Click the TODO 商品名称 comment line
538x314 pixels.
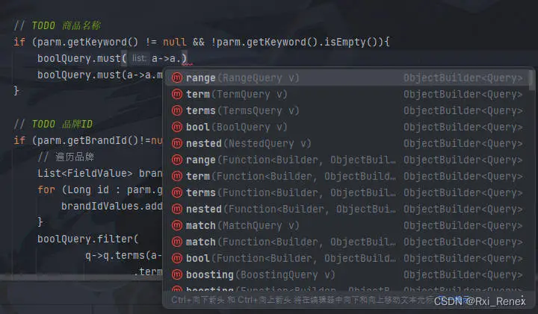tap(58, 25)
